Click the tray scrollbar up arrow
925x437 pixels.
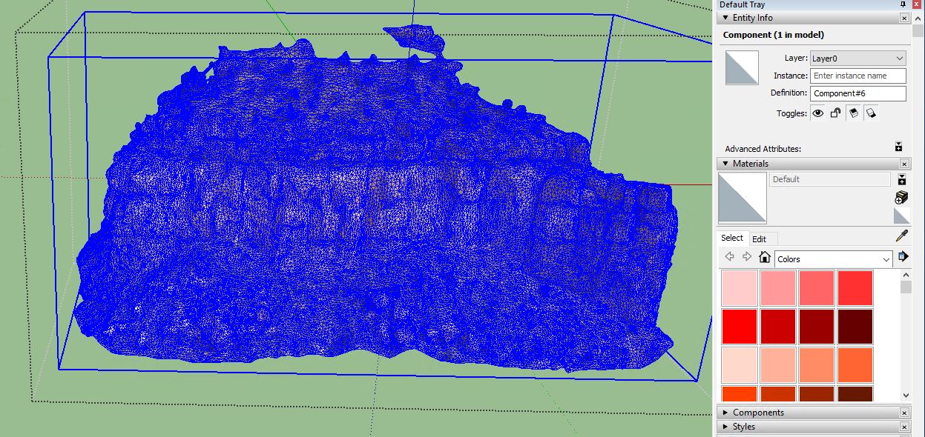click(x=918, y=18)
